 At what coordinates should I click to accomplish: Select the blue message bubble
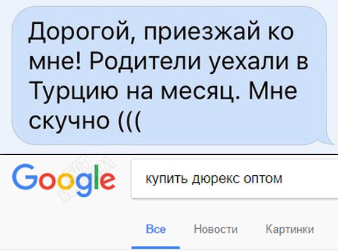171,75
